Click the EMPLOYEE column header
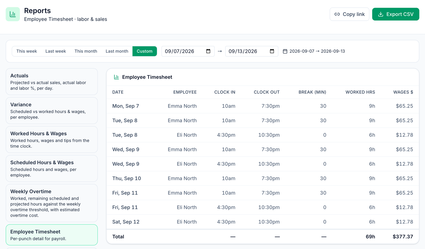 tap(185, 92)
